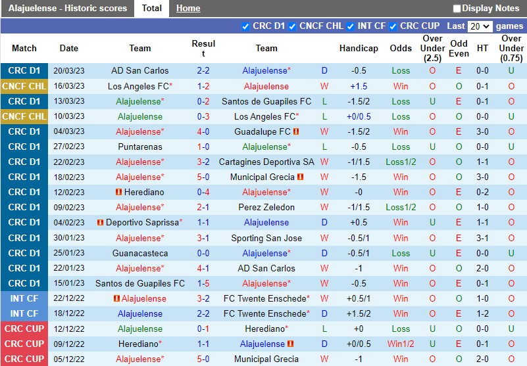
Task: Click the Sporting San Jose team
Action: tap(266, 238)
